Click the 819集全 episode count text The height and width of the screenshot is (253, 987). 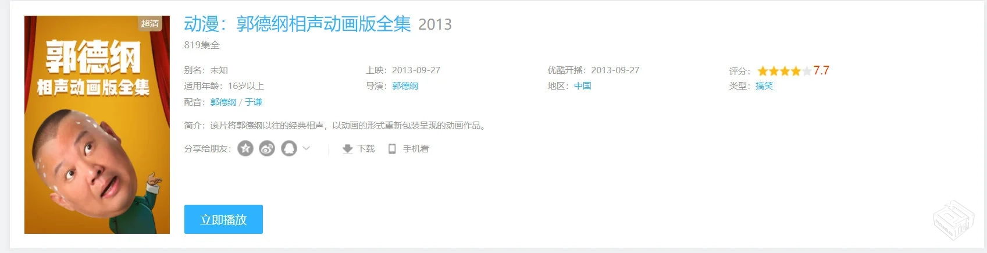pos(202,45)
